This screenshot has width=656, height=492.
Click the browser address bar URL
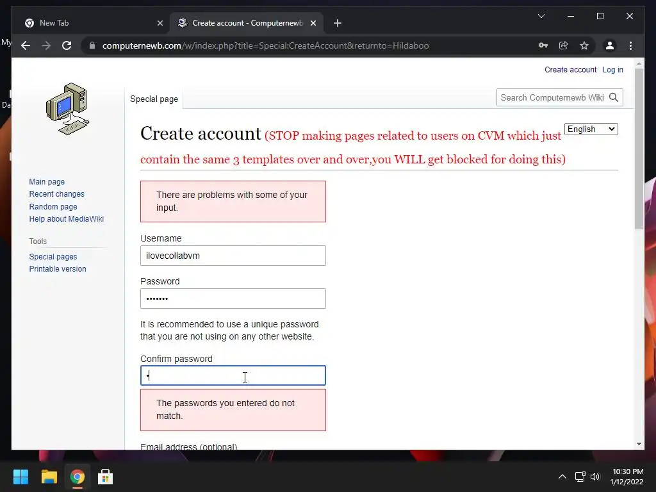pos(265,45)
